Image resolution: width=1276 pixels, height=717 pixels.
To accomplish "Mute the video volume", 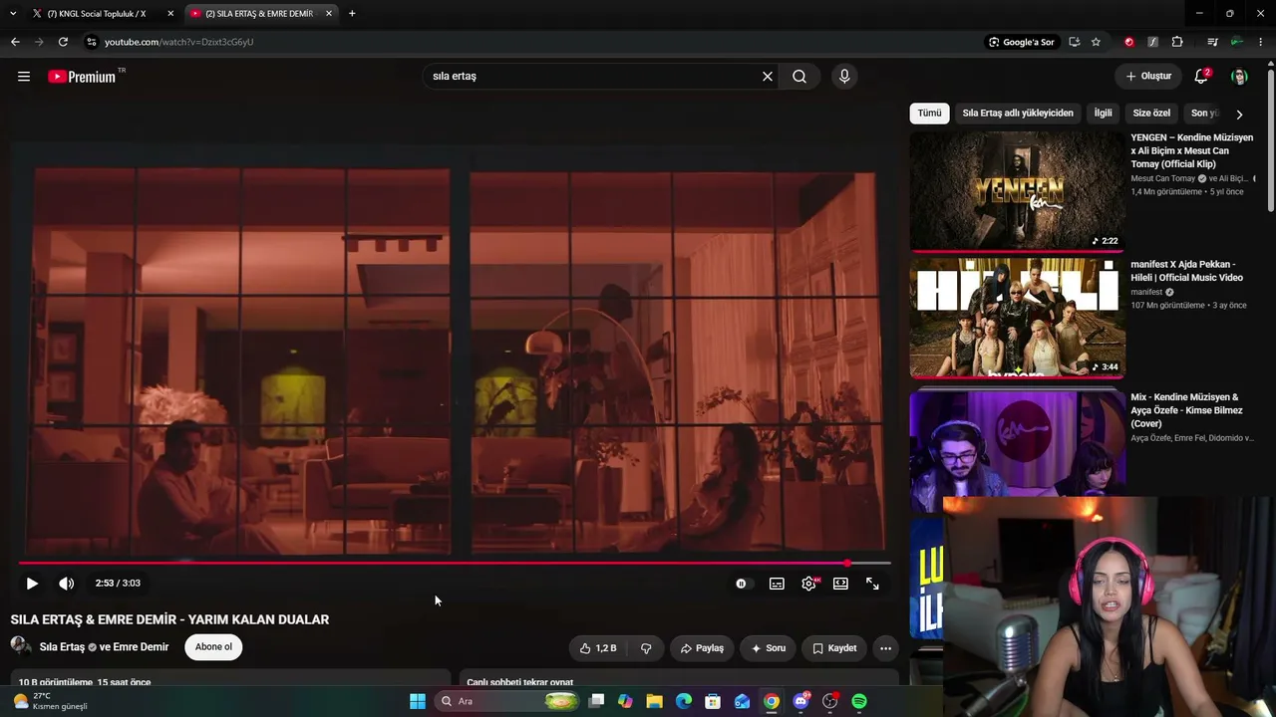I will coord(67,584).
